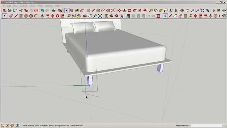Viewport: 227px width, 128px height.
Task: Select the Dimension tool
Action: [x=156, y=10]
